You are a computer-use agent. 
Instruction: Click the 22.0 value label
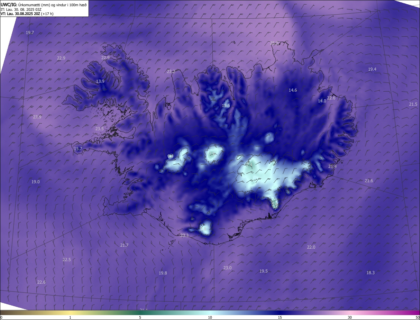311,247
